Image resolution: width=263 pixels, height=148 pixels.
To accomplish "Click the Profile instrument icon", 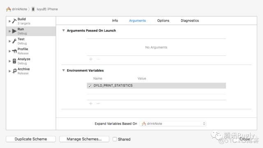I will coord(14,51).
